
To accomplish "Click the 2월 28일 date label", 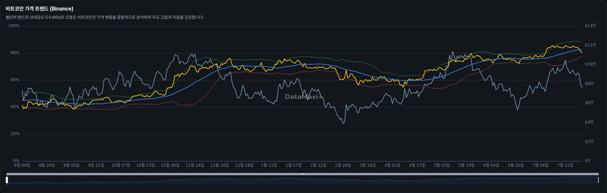I will 343,165.
